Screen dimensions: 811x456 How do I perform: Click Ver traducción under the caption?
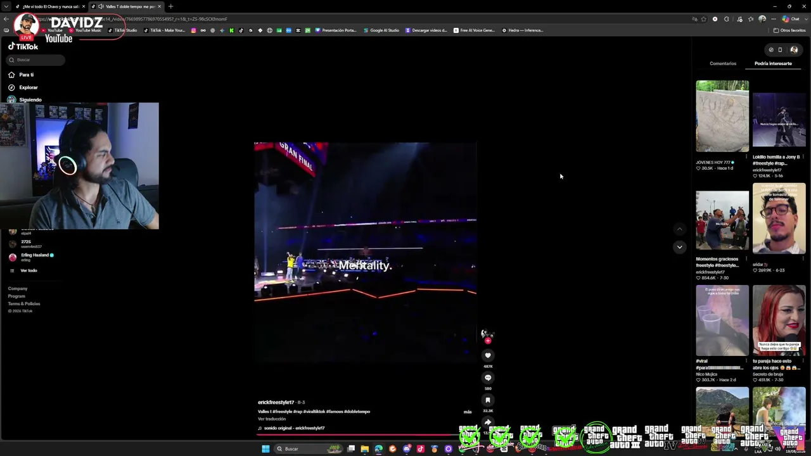[272, 419]
